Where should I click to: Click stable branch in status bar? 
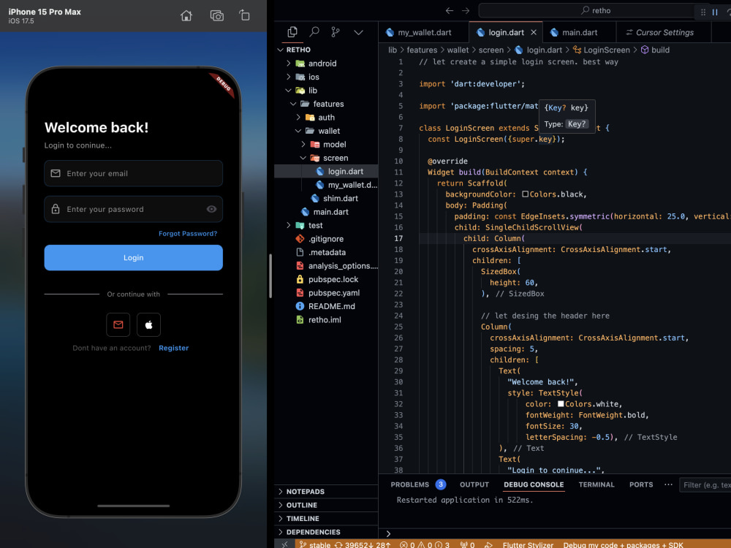point(314,545)
